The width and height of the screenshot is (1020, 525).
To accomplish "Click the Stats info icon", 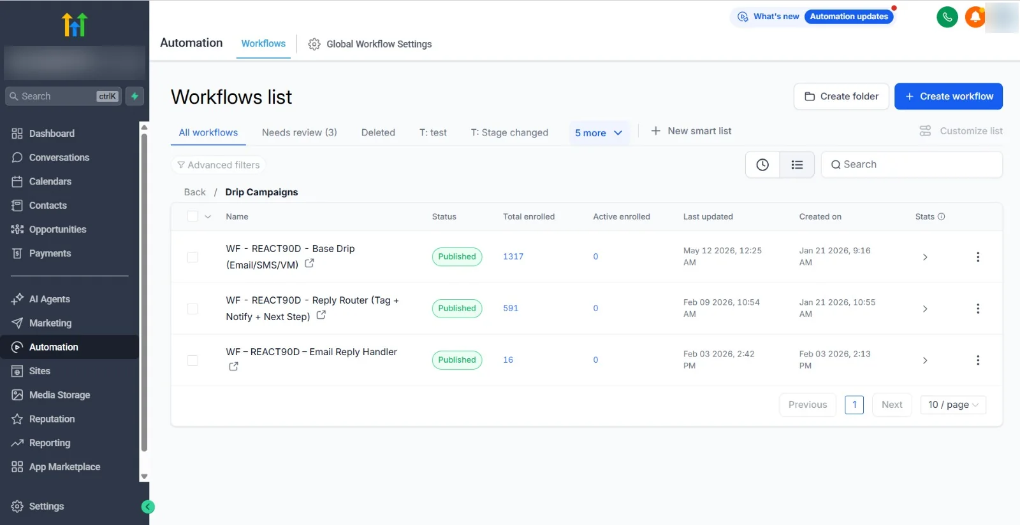I will point(942,216).
